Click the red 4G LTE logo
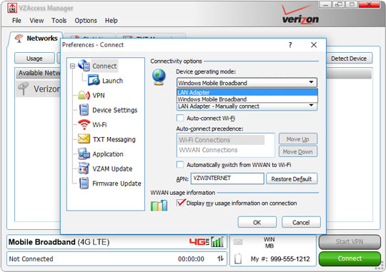The image size is (386, 272). point(199,242)
